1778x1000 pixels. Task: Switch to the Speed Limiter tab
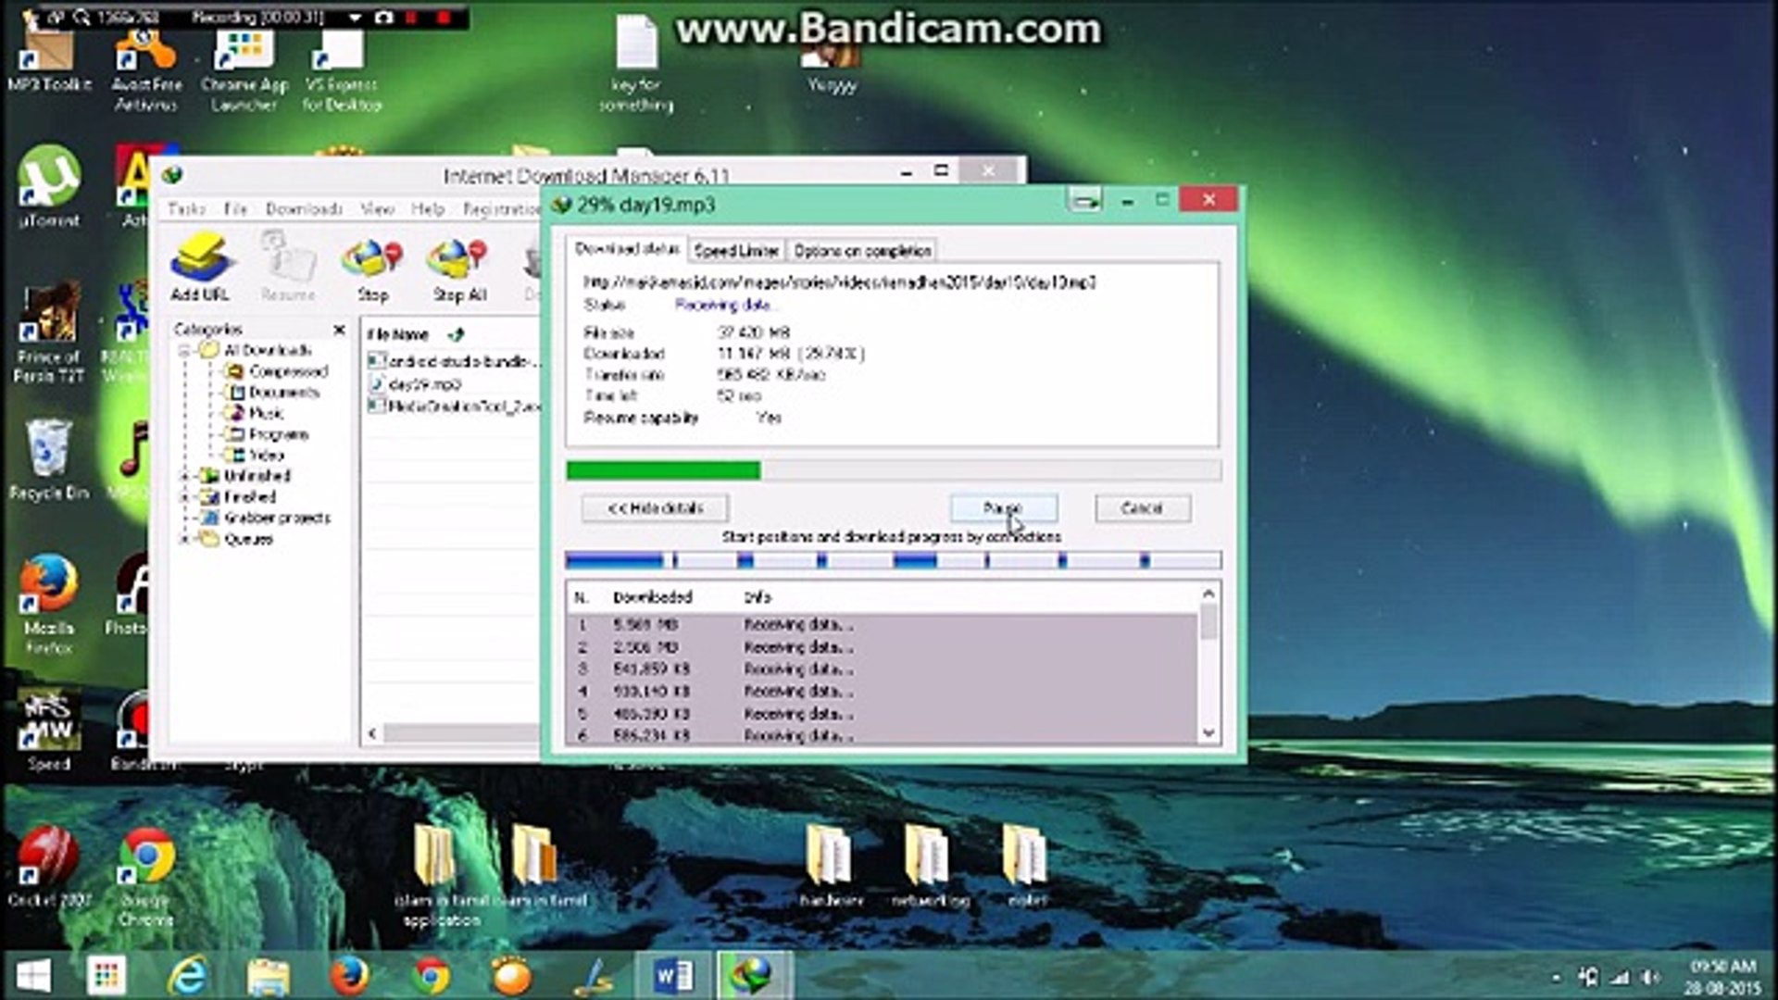736,251
